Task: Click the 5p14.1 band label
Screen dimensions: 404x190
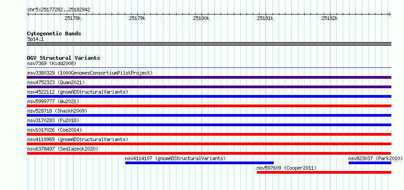Action: 35,39
